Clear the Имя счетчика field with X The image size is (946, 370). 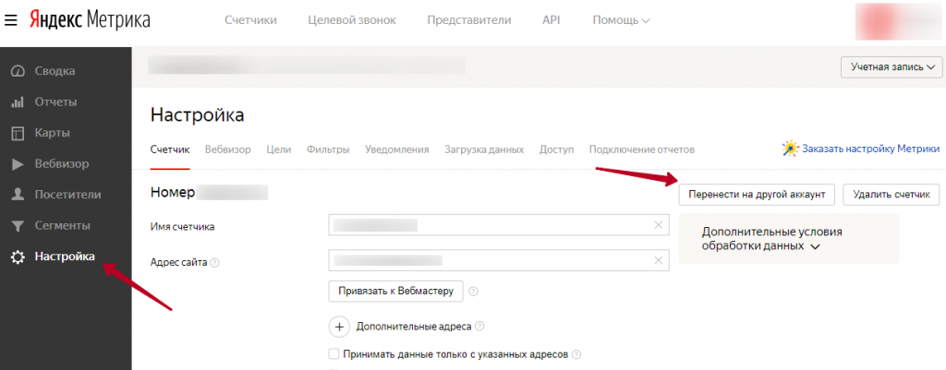(658, 225)
